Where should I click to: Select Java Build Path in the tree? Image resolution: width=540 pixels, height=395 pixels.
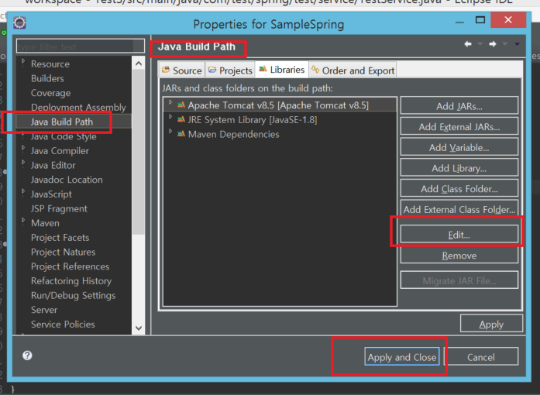[x=62, y=122]
